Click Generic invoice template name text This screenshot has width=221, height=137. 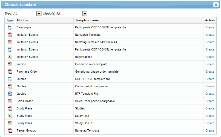[x=91, y=64]
